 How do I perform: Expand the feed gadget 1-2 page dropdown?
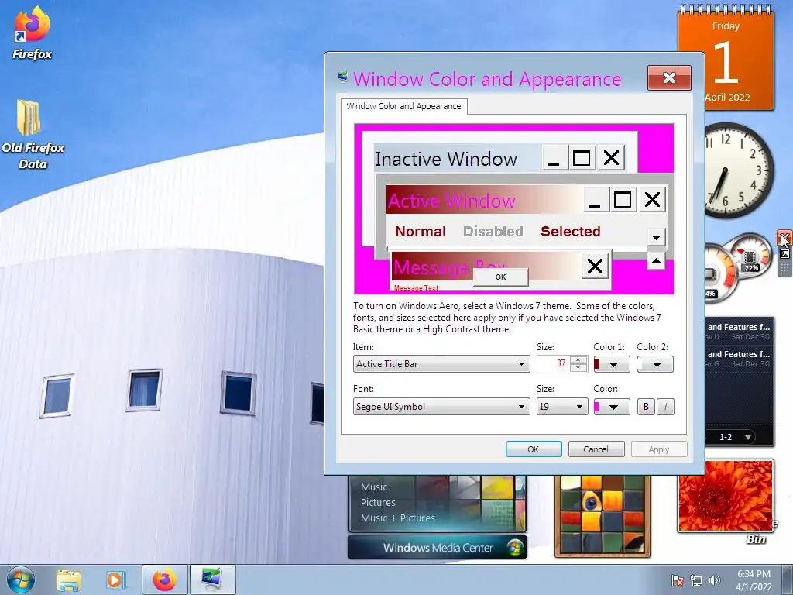(x=748, y=437)
